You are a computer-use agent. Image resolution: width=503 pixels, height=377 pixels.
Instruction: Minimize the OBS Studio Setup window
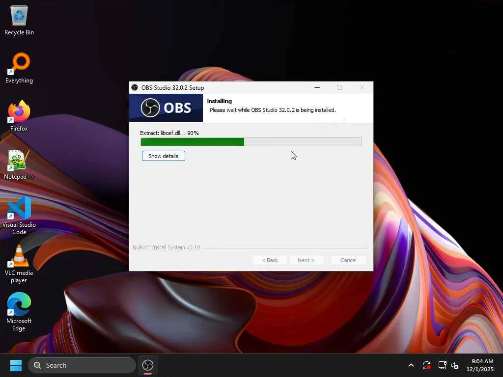click(x=317, y=87)
